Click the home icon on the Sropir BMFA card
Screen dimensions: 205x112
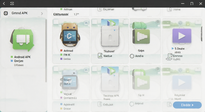pyautogui.click(x=86, y=70)
